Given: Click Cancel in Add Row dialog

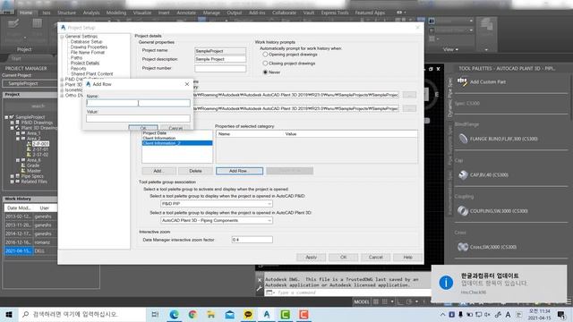Looking at the screenshot, I should (x=175, y=128).
